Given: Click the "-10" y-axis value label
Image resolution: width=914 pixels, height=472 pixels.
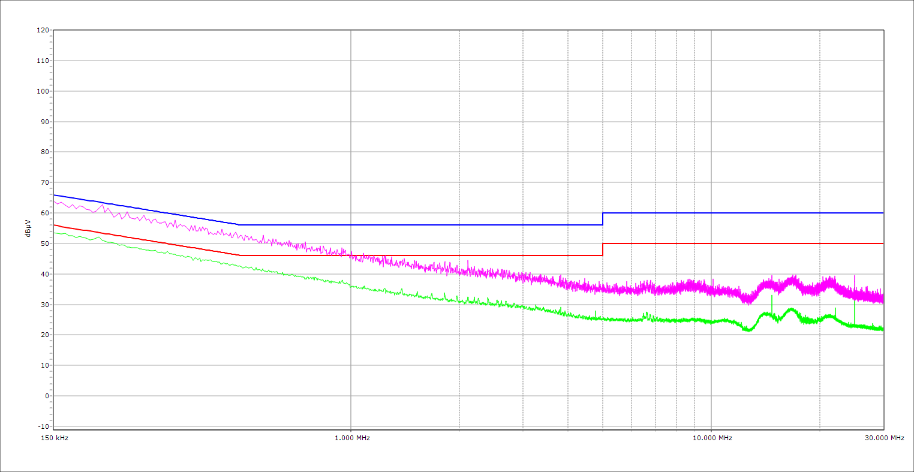Looking at the screenshot, I should coord(43,426).
